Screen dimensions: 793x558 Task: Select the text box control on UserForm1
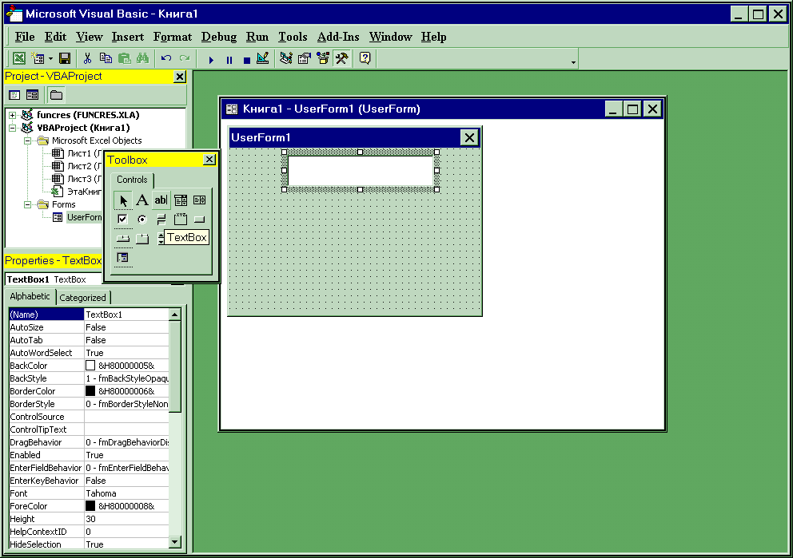tap(360, 171)
